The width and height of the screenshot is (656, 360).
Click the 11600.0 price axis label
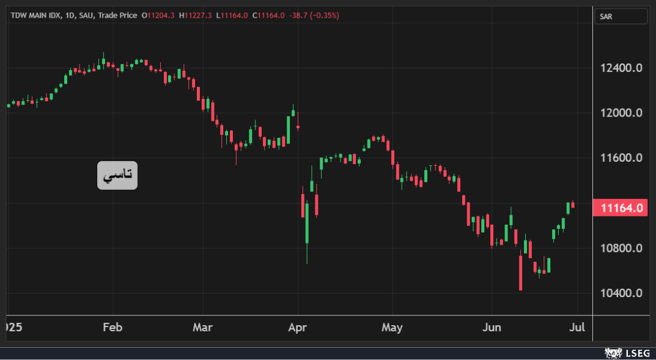(621, 158)
